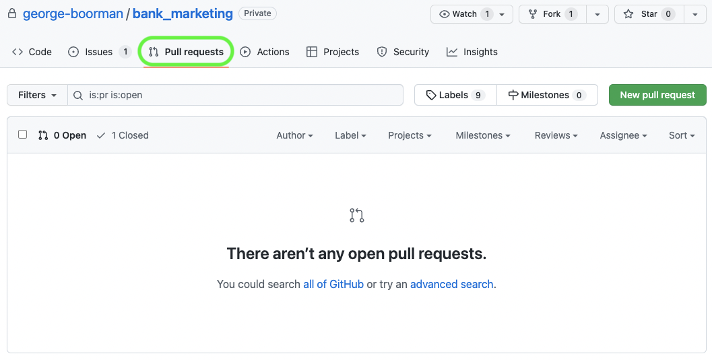Select the Pull requests tab
The width and height of the screenshot is (712, 360).
(186, 52)
